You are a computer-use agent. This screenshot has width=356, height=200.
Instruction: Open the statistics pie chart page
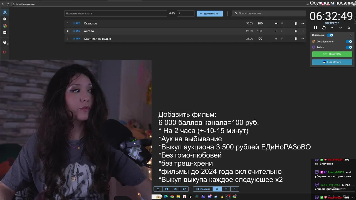(5, 26)
